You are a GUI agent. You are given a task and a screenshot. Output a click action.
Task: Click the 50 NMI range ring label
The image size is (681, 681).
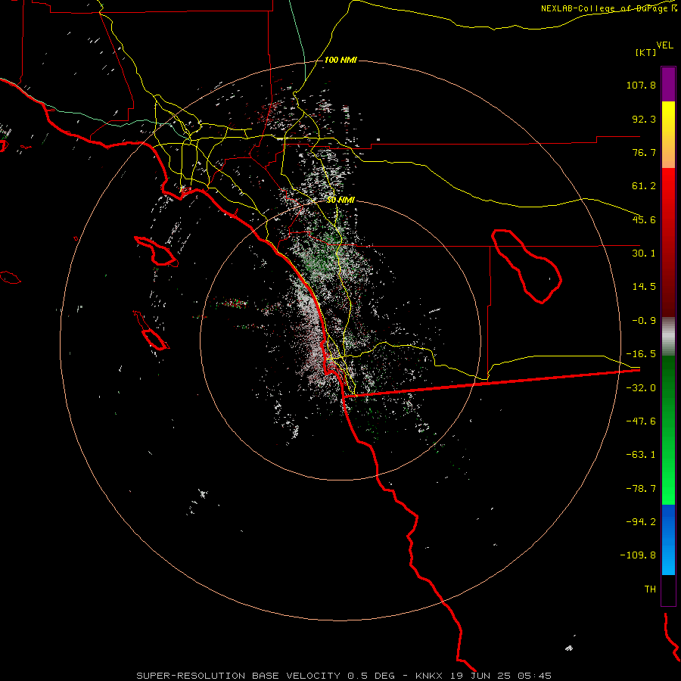(340, 200)
